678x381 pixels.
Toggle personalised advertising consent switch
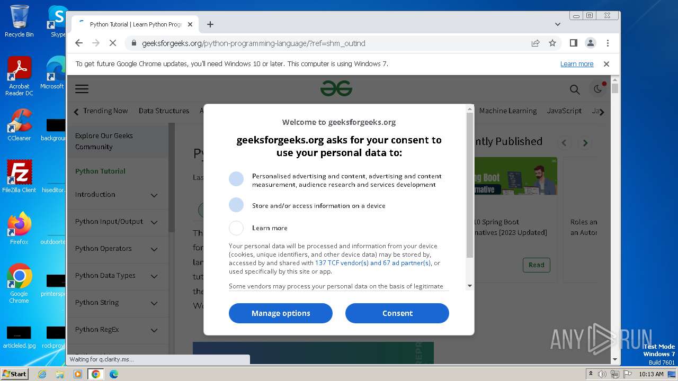(236, 179)
